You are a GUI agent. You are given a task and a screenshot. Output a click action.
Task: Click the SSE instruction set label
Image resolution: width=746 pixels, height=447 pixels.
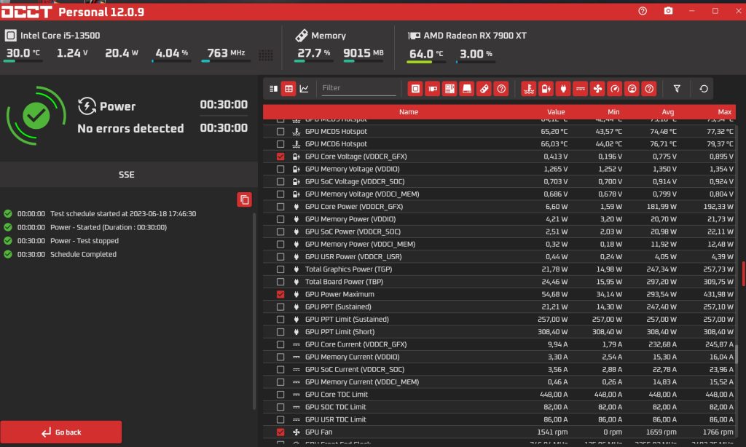point(127,175)
